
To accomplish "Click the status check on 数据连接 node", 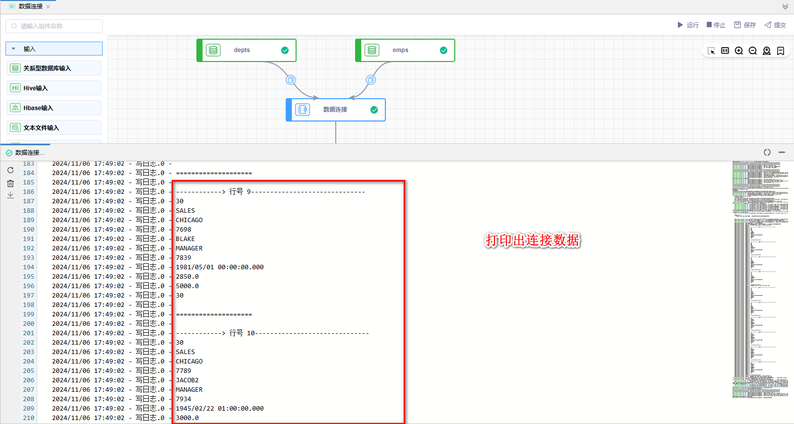I will pos(374,110).
